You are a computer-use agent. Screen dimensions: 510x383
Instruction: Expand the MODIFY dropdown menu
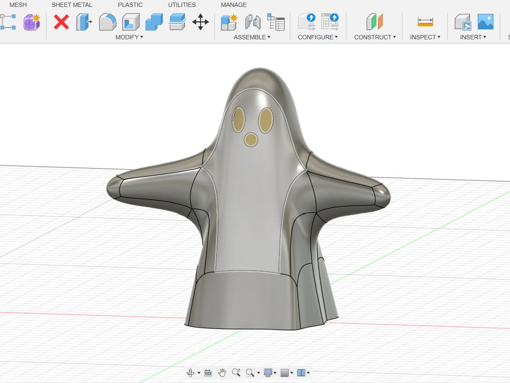pyautogui.click(x=129, y=37)
